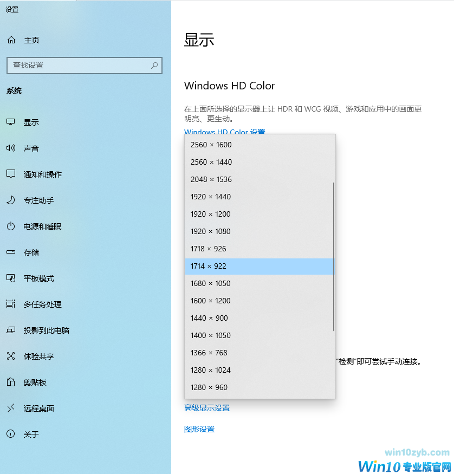Open Display (显示) monitor icon in sidebar

(x=11, y=122)
